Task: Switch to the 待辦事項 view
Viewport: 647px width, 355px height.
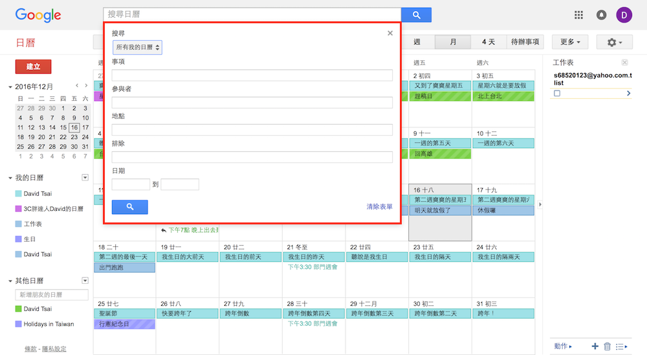Action: (x=525, y=42)
